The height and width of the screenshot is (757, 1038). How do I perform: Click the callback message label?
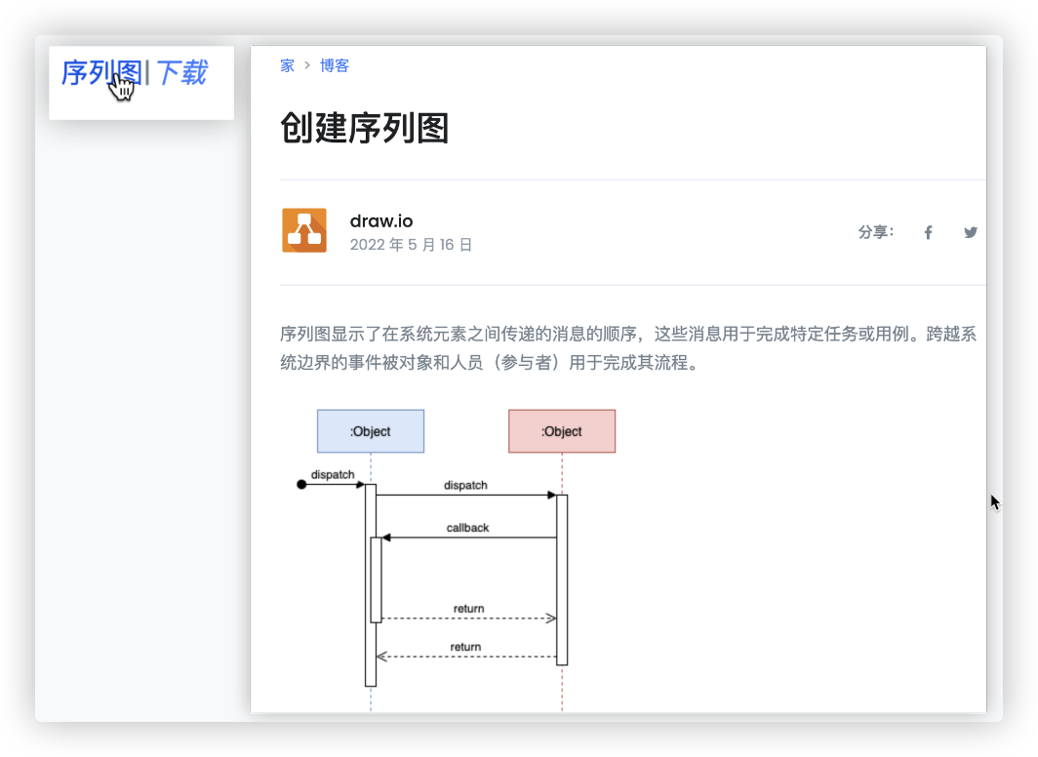coord(467,528)
